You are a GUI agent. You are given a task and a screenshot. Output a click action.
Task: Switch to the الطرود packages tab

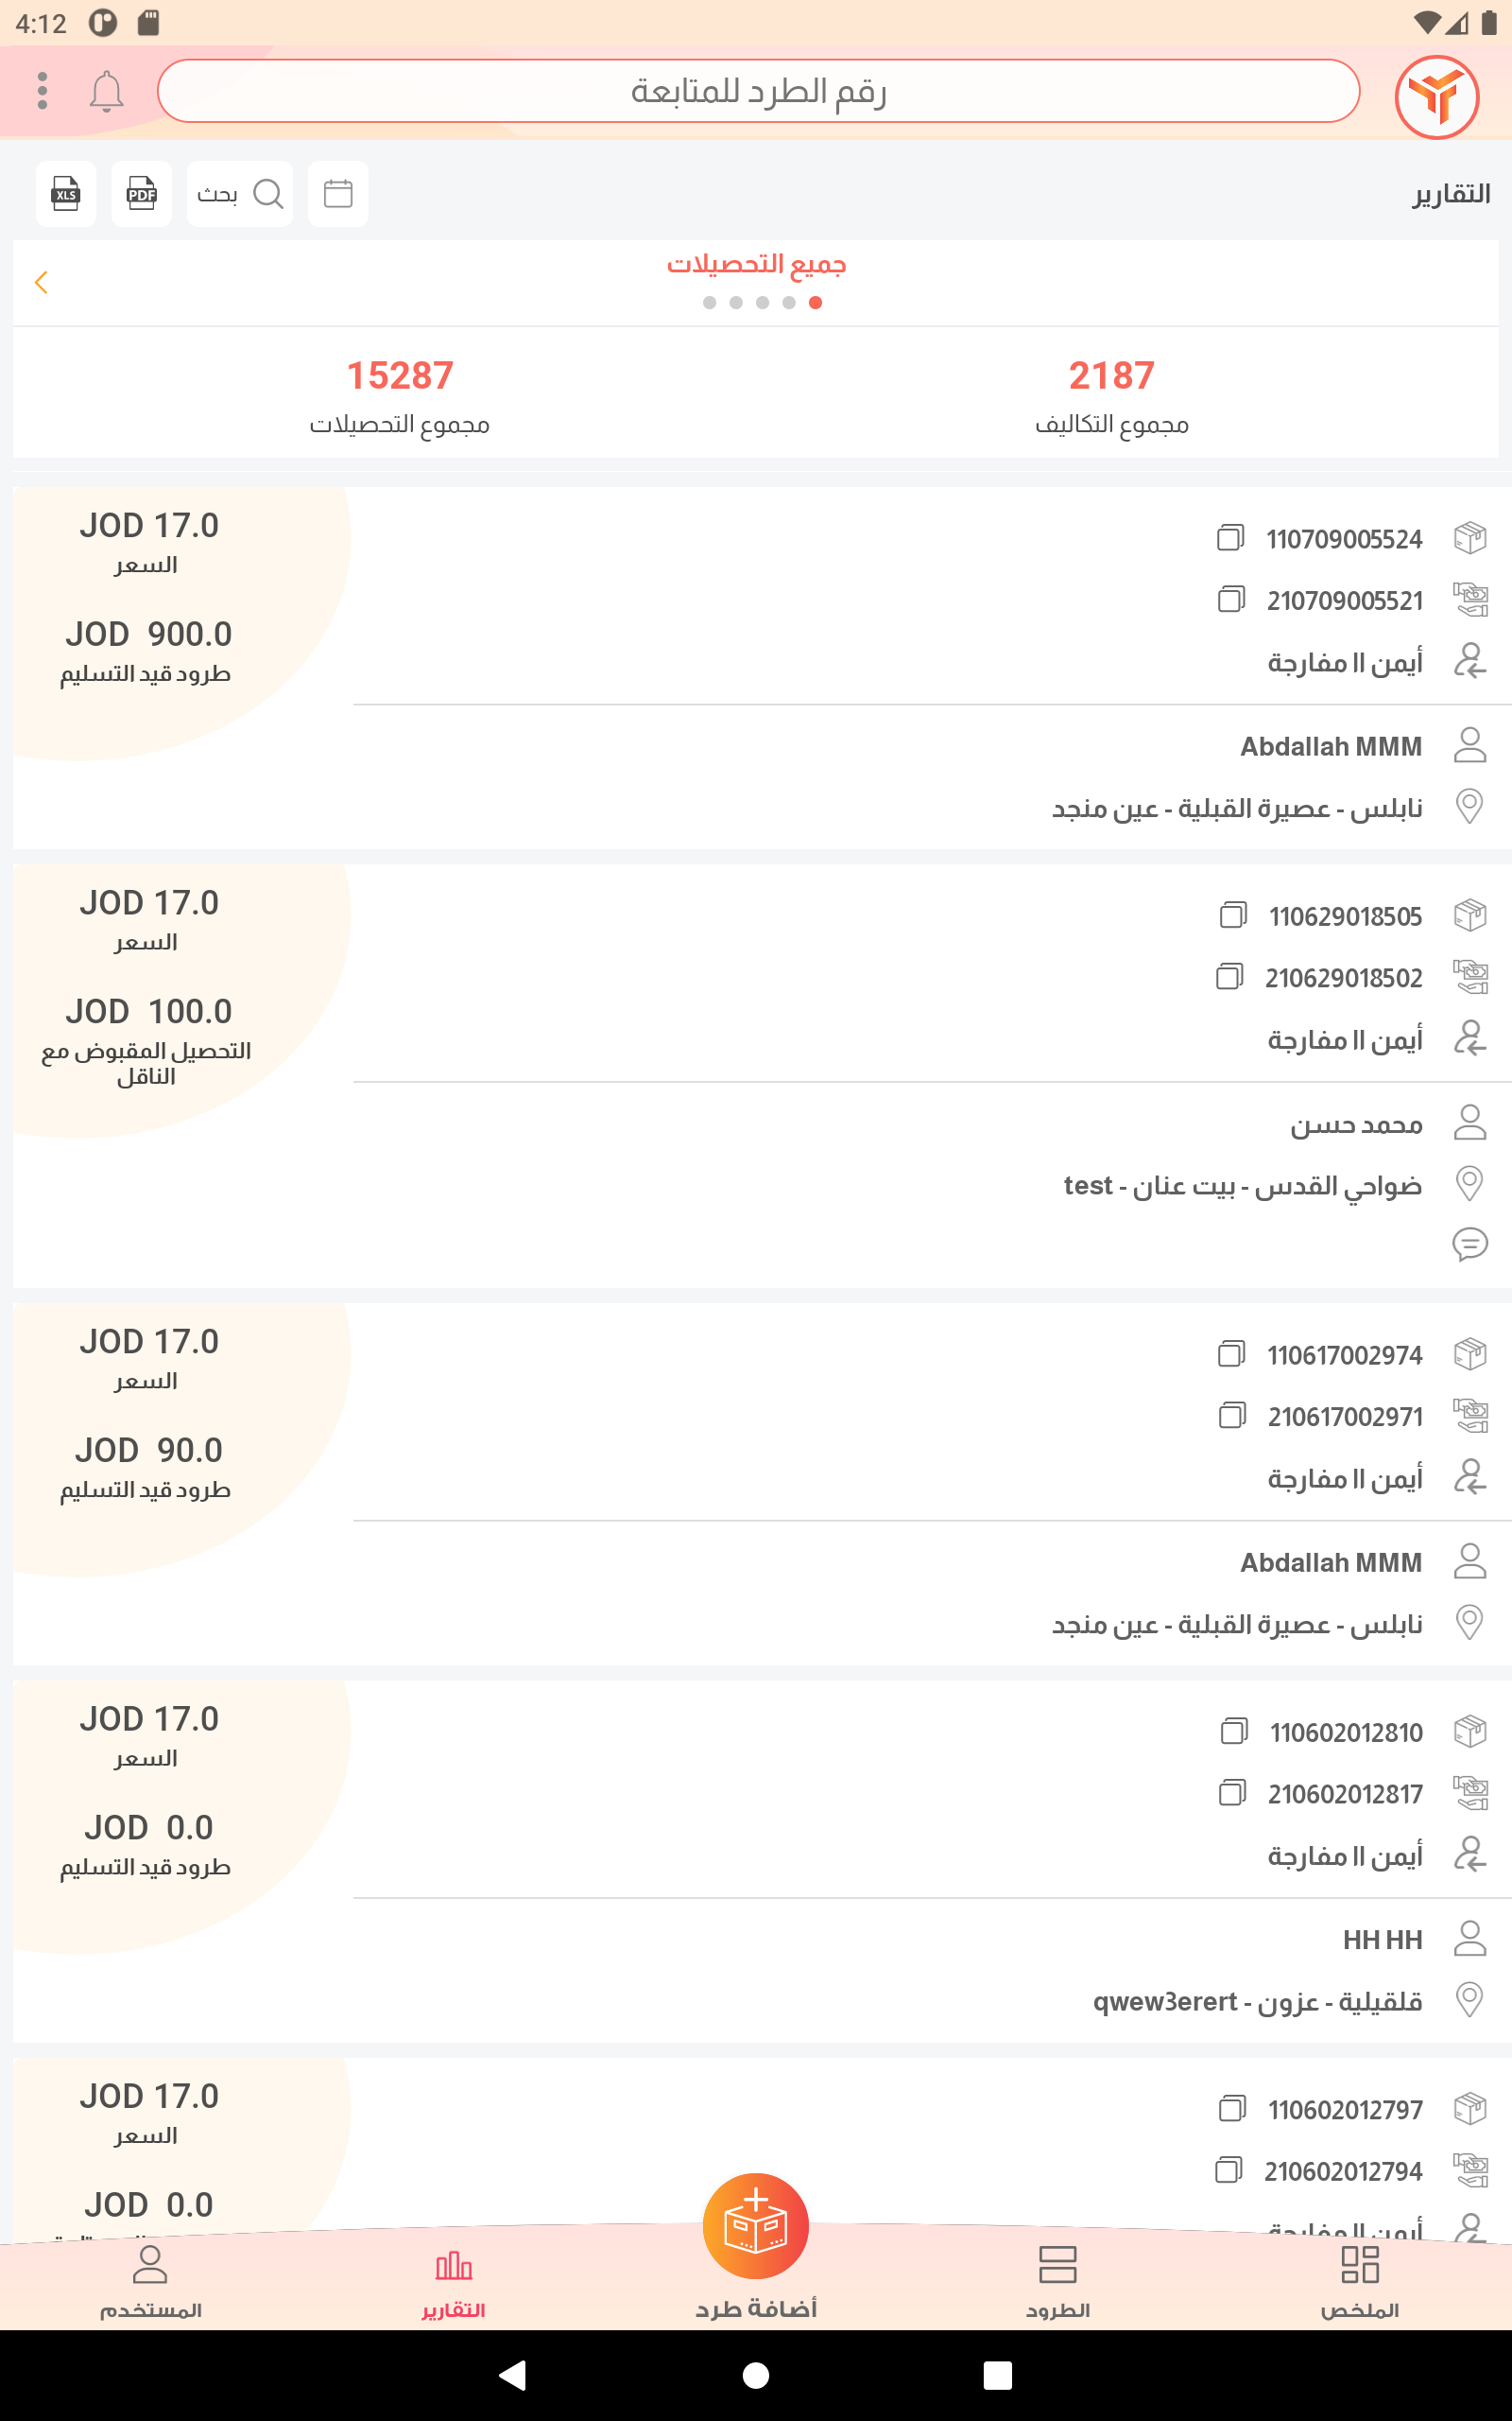coord(1057,2282)
